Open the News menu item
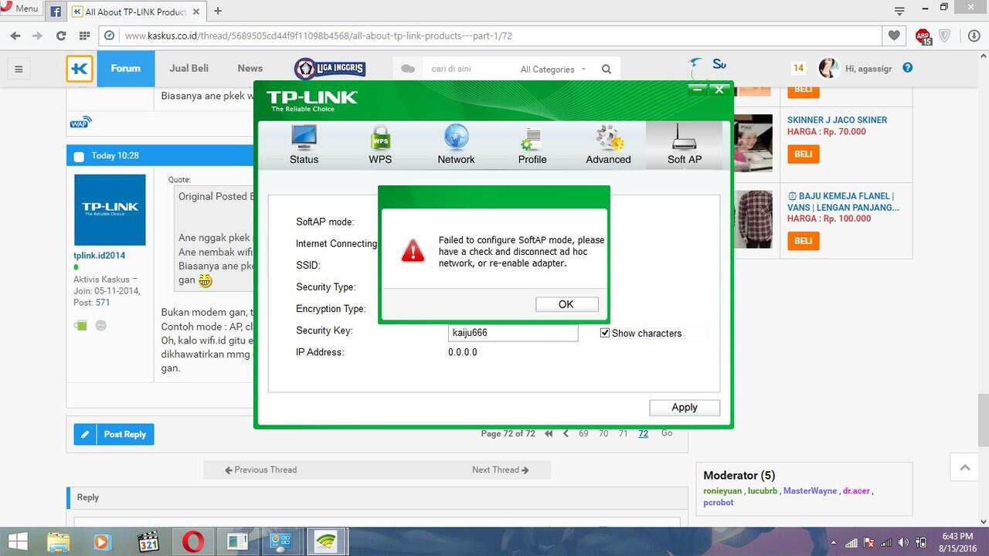989x556 pixels. (x=250, y=68)
